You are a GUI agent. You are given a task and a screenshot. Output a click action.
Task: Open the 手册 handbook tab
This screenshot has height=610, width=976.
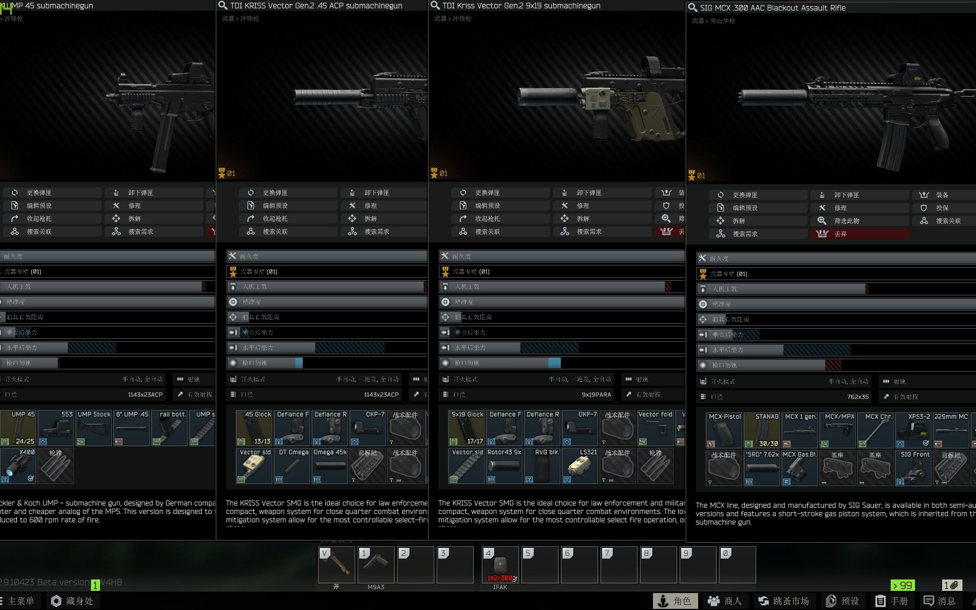click(892, 601)
